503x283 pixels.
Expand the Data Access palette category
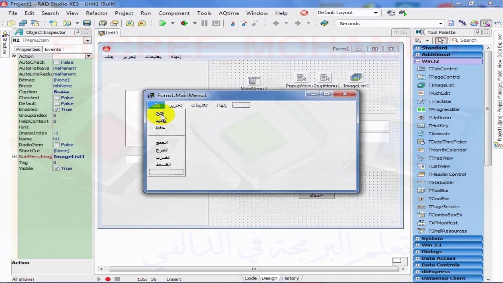[417, 259]
